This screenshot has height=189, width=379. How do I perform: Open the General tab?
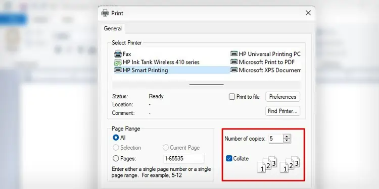pyautogui.click(x=113, y=28)
